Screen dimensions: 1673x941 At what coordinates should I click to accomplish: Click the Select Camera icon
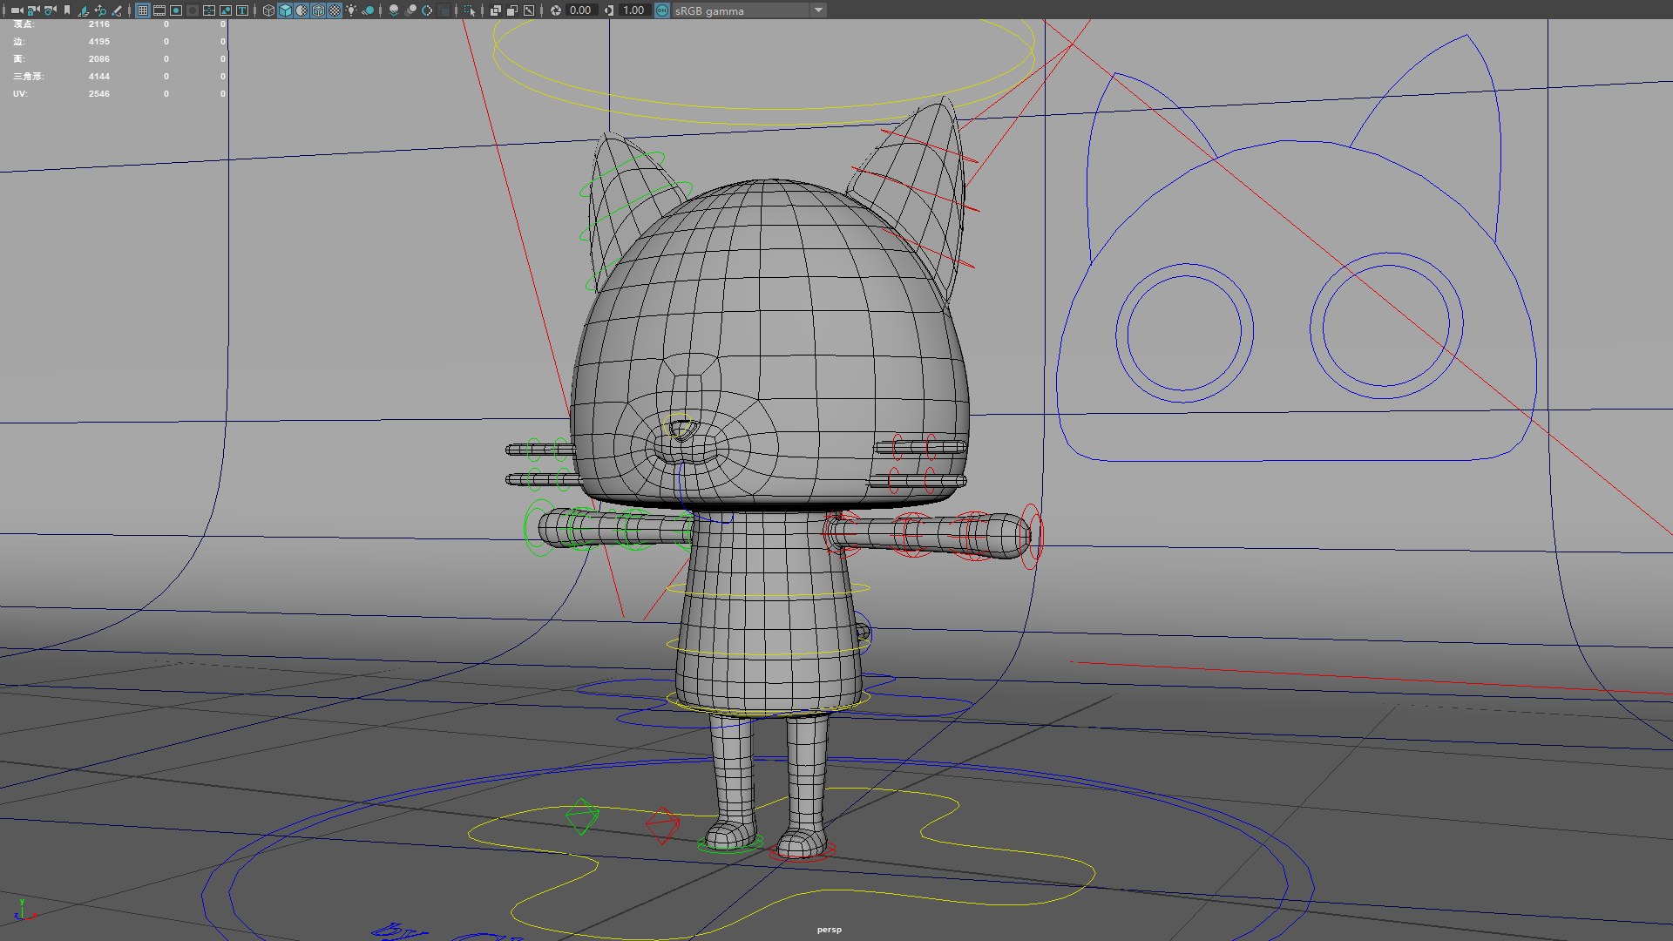coord(17,10)
